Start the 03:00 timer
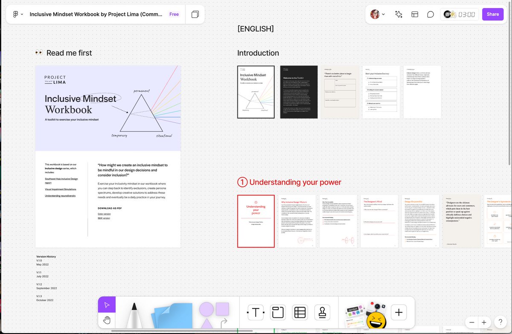 click(x=467, y=15)
